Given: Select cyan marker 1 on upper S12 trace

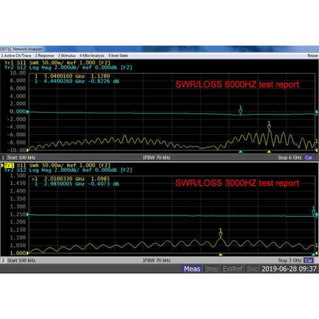Looking at the screenshot, I should pyautogui.click(x=240, y=111).
